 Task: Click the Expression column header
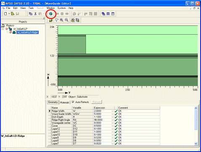pos(104,108)
